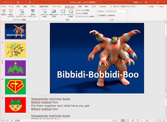Click the save icon in quick access toolbar

coord(18,2)
